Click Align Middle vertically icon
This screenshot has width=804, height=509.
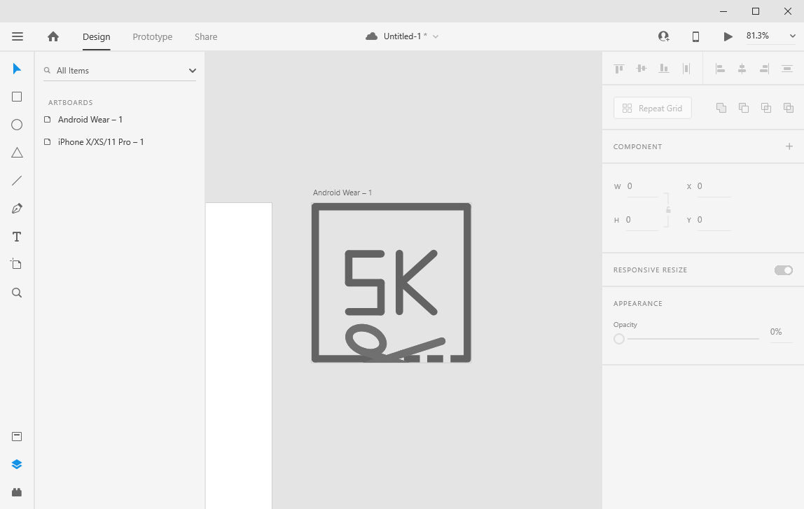[642, 68]
